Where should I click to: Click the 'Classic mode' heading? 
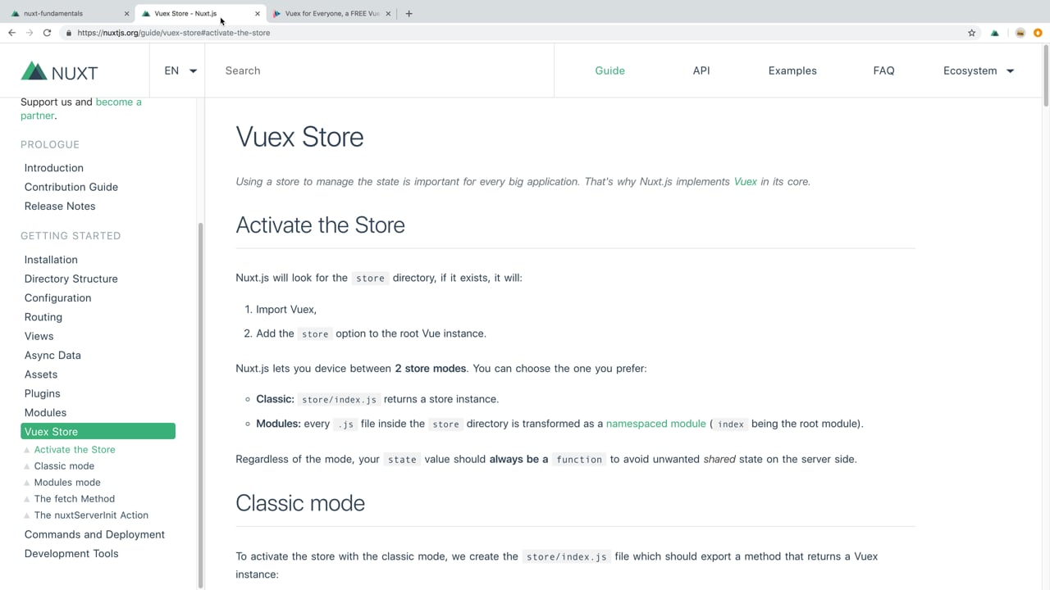[x=300, y=503]
